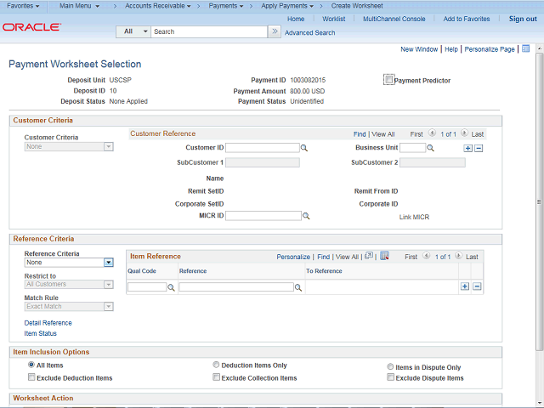Click the Customer ID input field
The width and height of the screenshot is (544, 408).
[262, 148]
